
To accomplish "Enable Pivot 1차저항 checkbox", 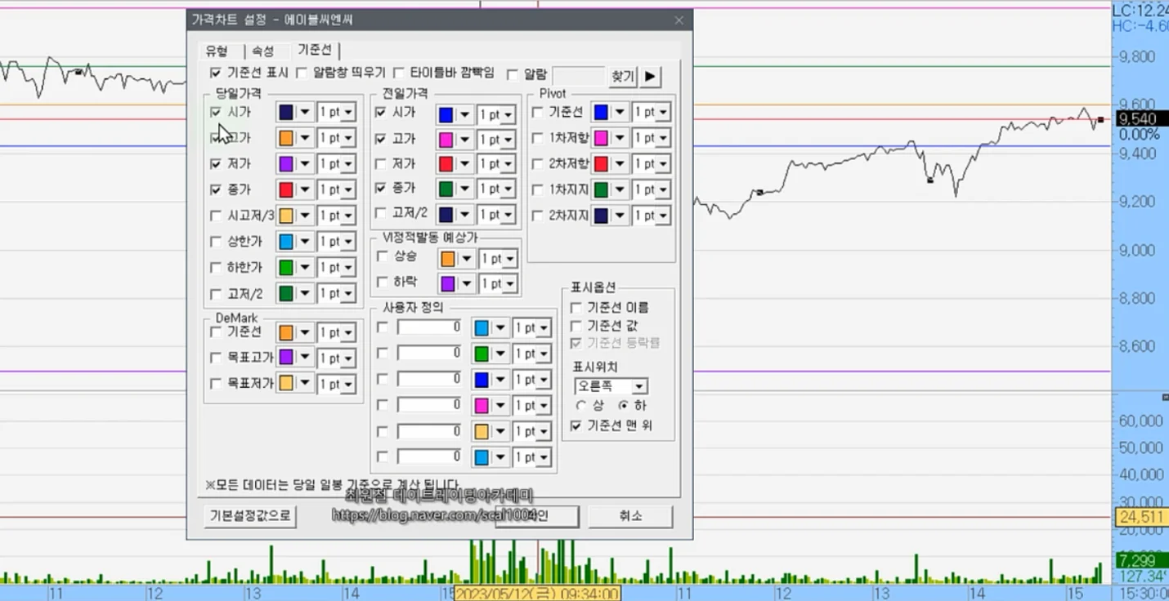I will [x=537, y=138].
